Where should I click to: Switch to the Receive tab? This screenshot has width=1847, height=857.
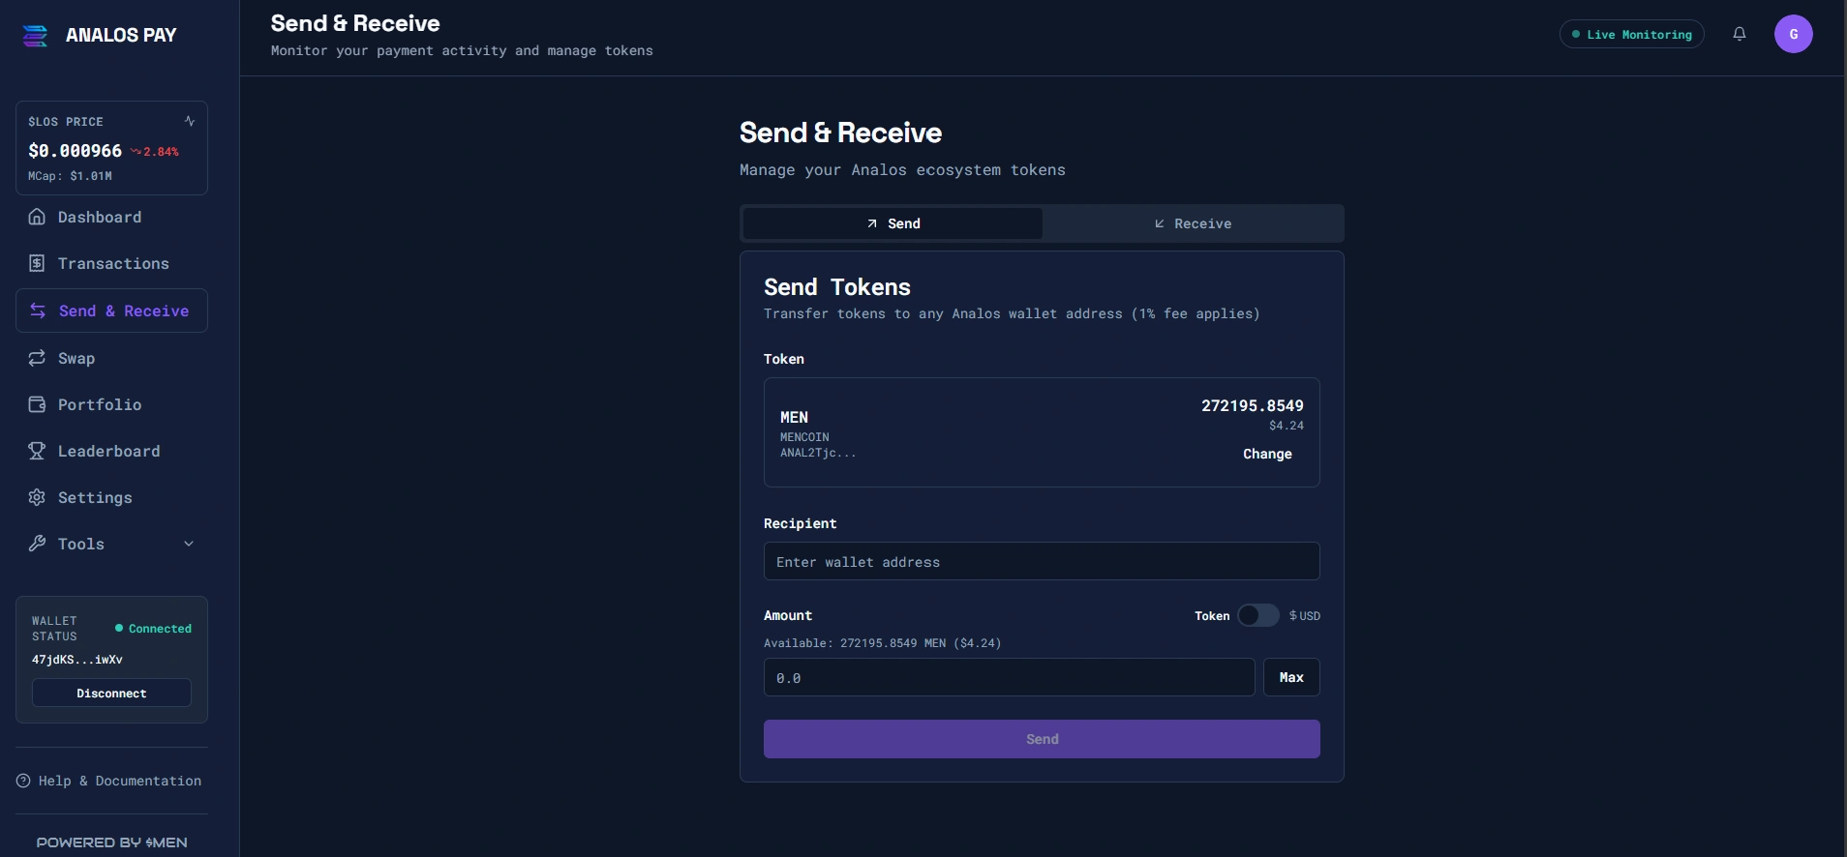point(1193,223)
